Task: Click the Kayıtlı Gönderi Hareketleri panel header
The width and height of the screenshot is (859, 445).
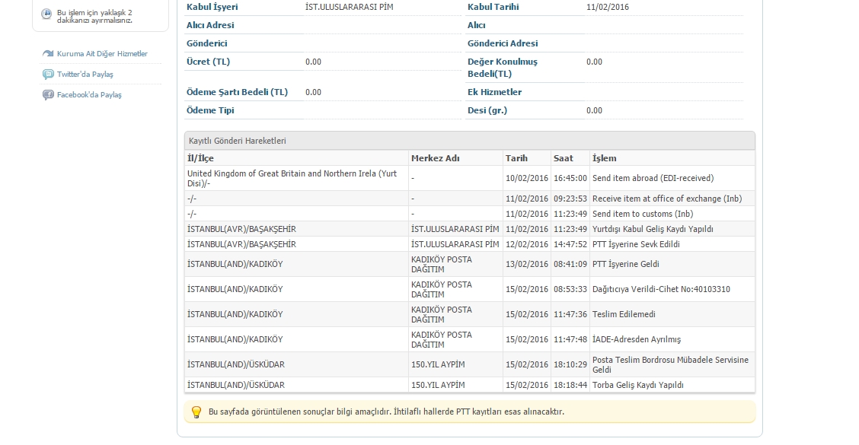Action: pyautogui.click(x=470, y=141)
